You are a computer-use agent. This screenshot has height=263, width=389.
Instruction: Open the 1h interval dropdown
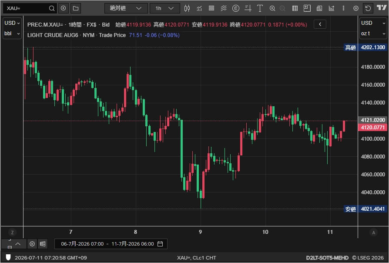pyautogui.click(x=165, y=8)
